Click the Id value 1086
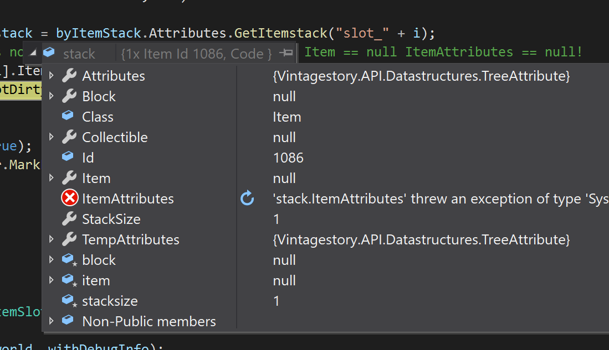The height and width of the screenshot is (350, 609). (288, 158)
